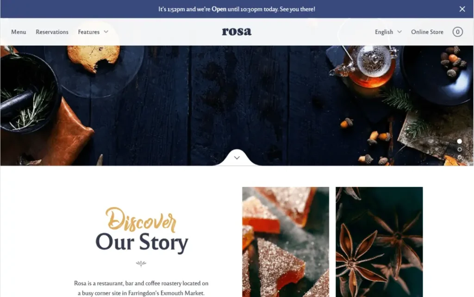Click the small leaf ornament under Our Story
The width and height of the screenshot is (474, 297).
[x=141, y=264]
